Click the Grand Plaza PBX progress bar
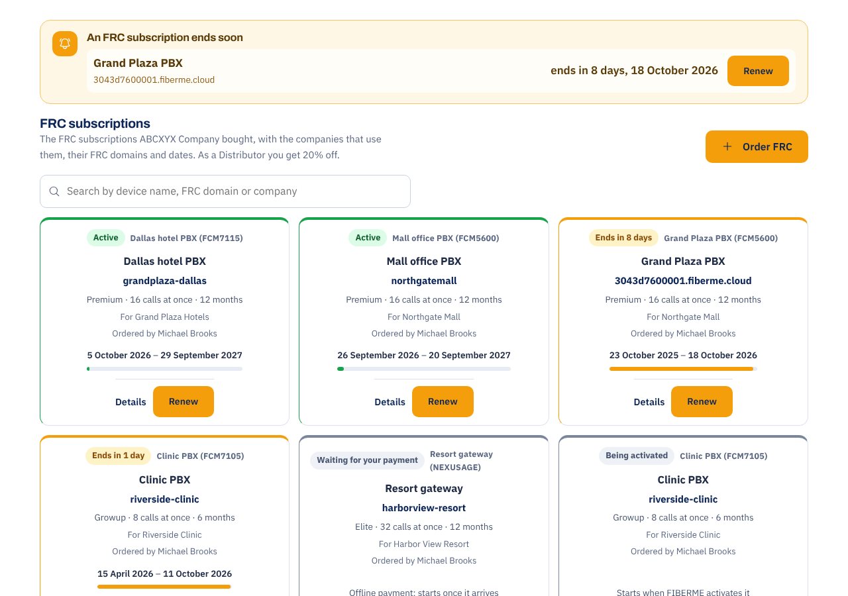 (683, 369)
